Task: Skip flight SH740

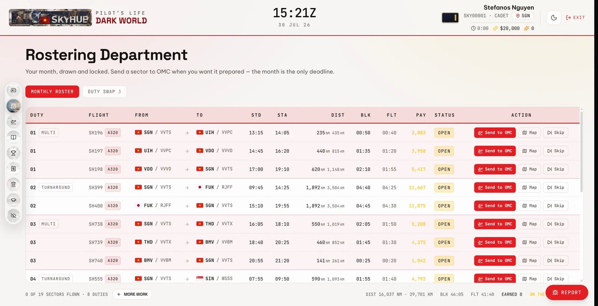Action: (555, 261)
